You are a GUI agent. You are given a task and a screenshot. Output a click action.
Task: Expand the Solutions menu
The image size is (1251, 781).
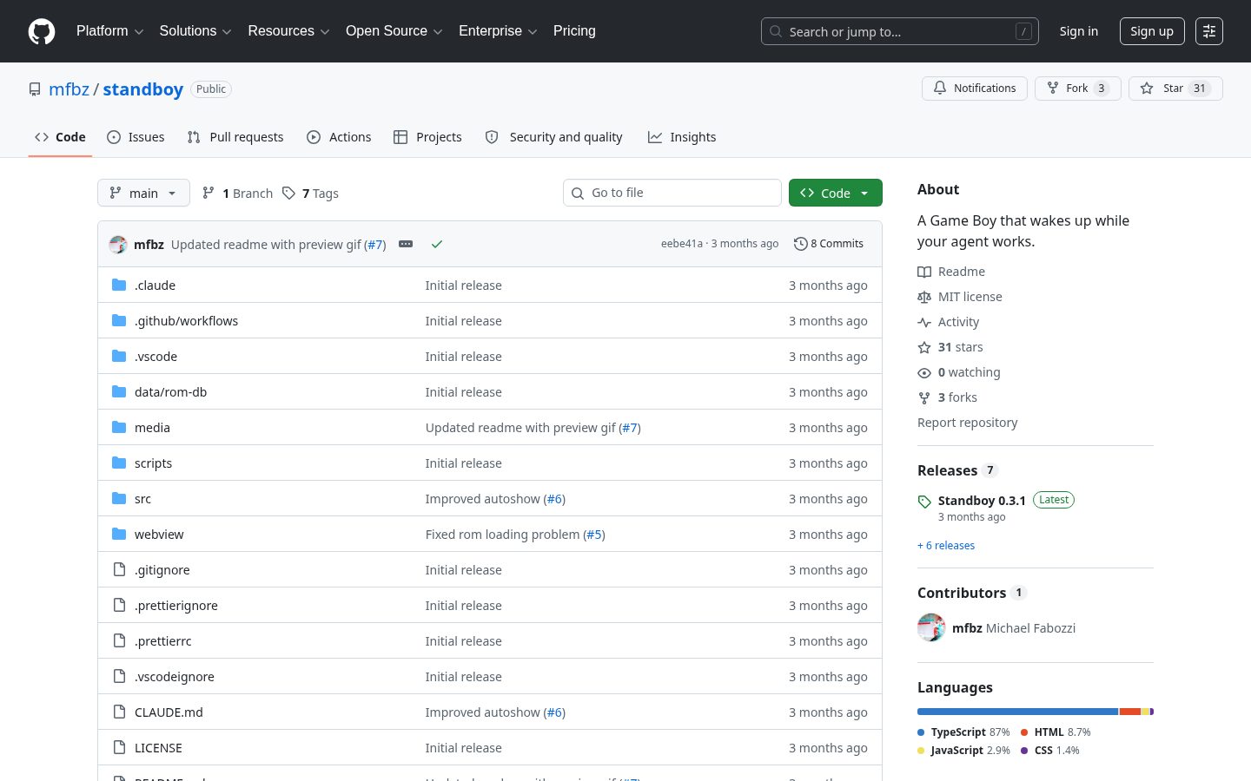(195, 31)
